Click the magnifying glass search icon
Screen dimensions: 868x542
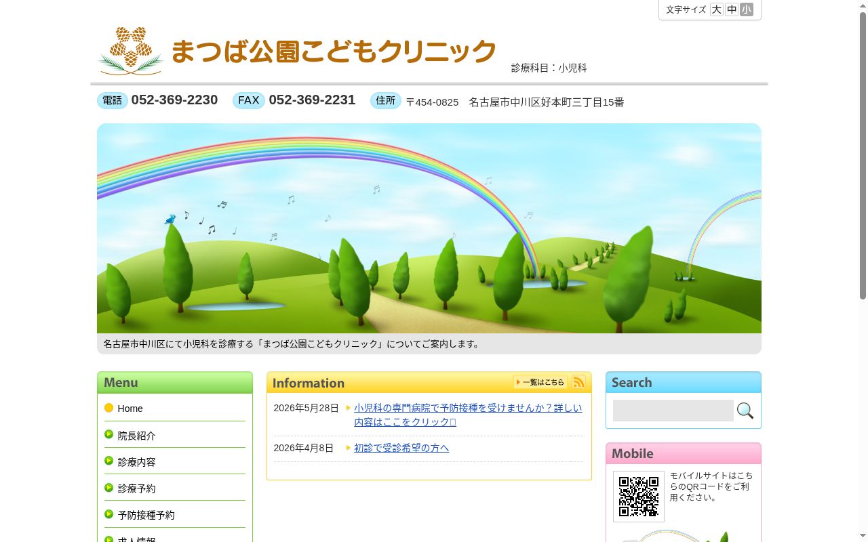745,411
